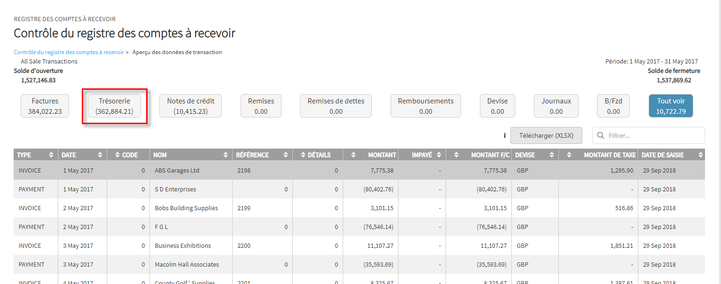The image size is (721, 284).
Task: Show Factures transactions only
Action: click(x=45, y=106)
